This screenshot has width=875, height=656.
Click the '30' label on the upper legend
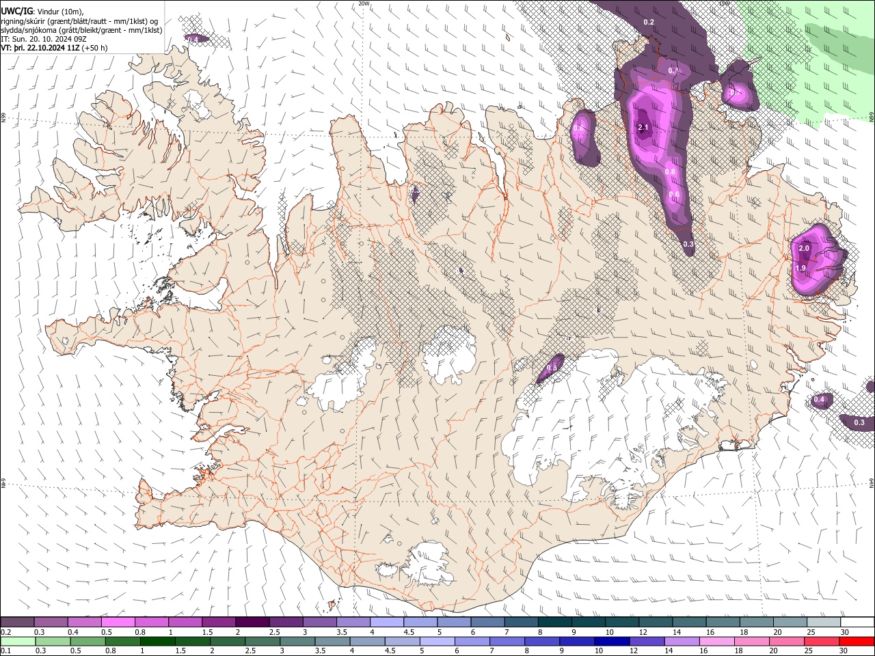coord(844,632)
